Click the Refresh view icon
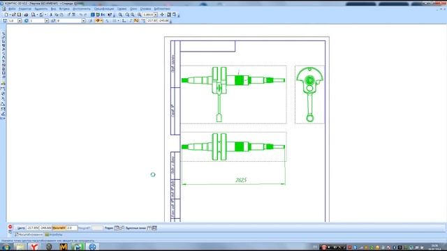 click(x=174, y=15)
